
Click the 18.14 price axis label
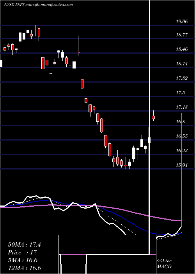(182, 64)
